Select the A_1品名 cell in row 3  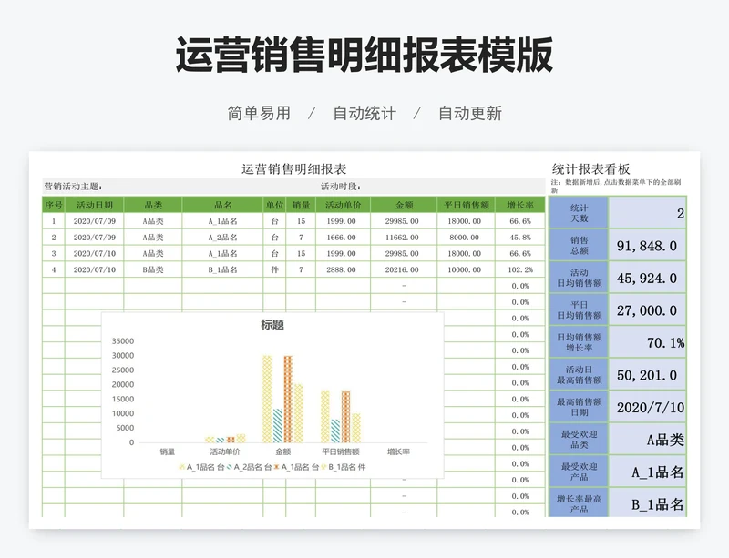click(x=222, y=254)
